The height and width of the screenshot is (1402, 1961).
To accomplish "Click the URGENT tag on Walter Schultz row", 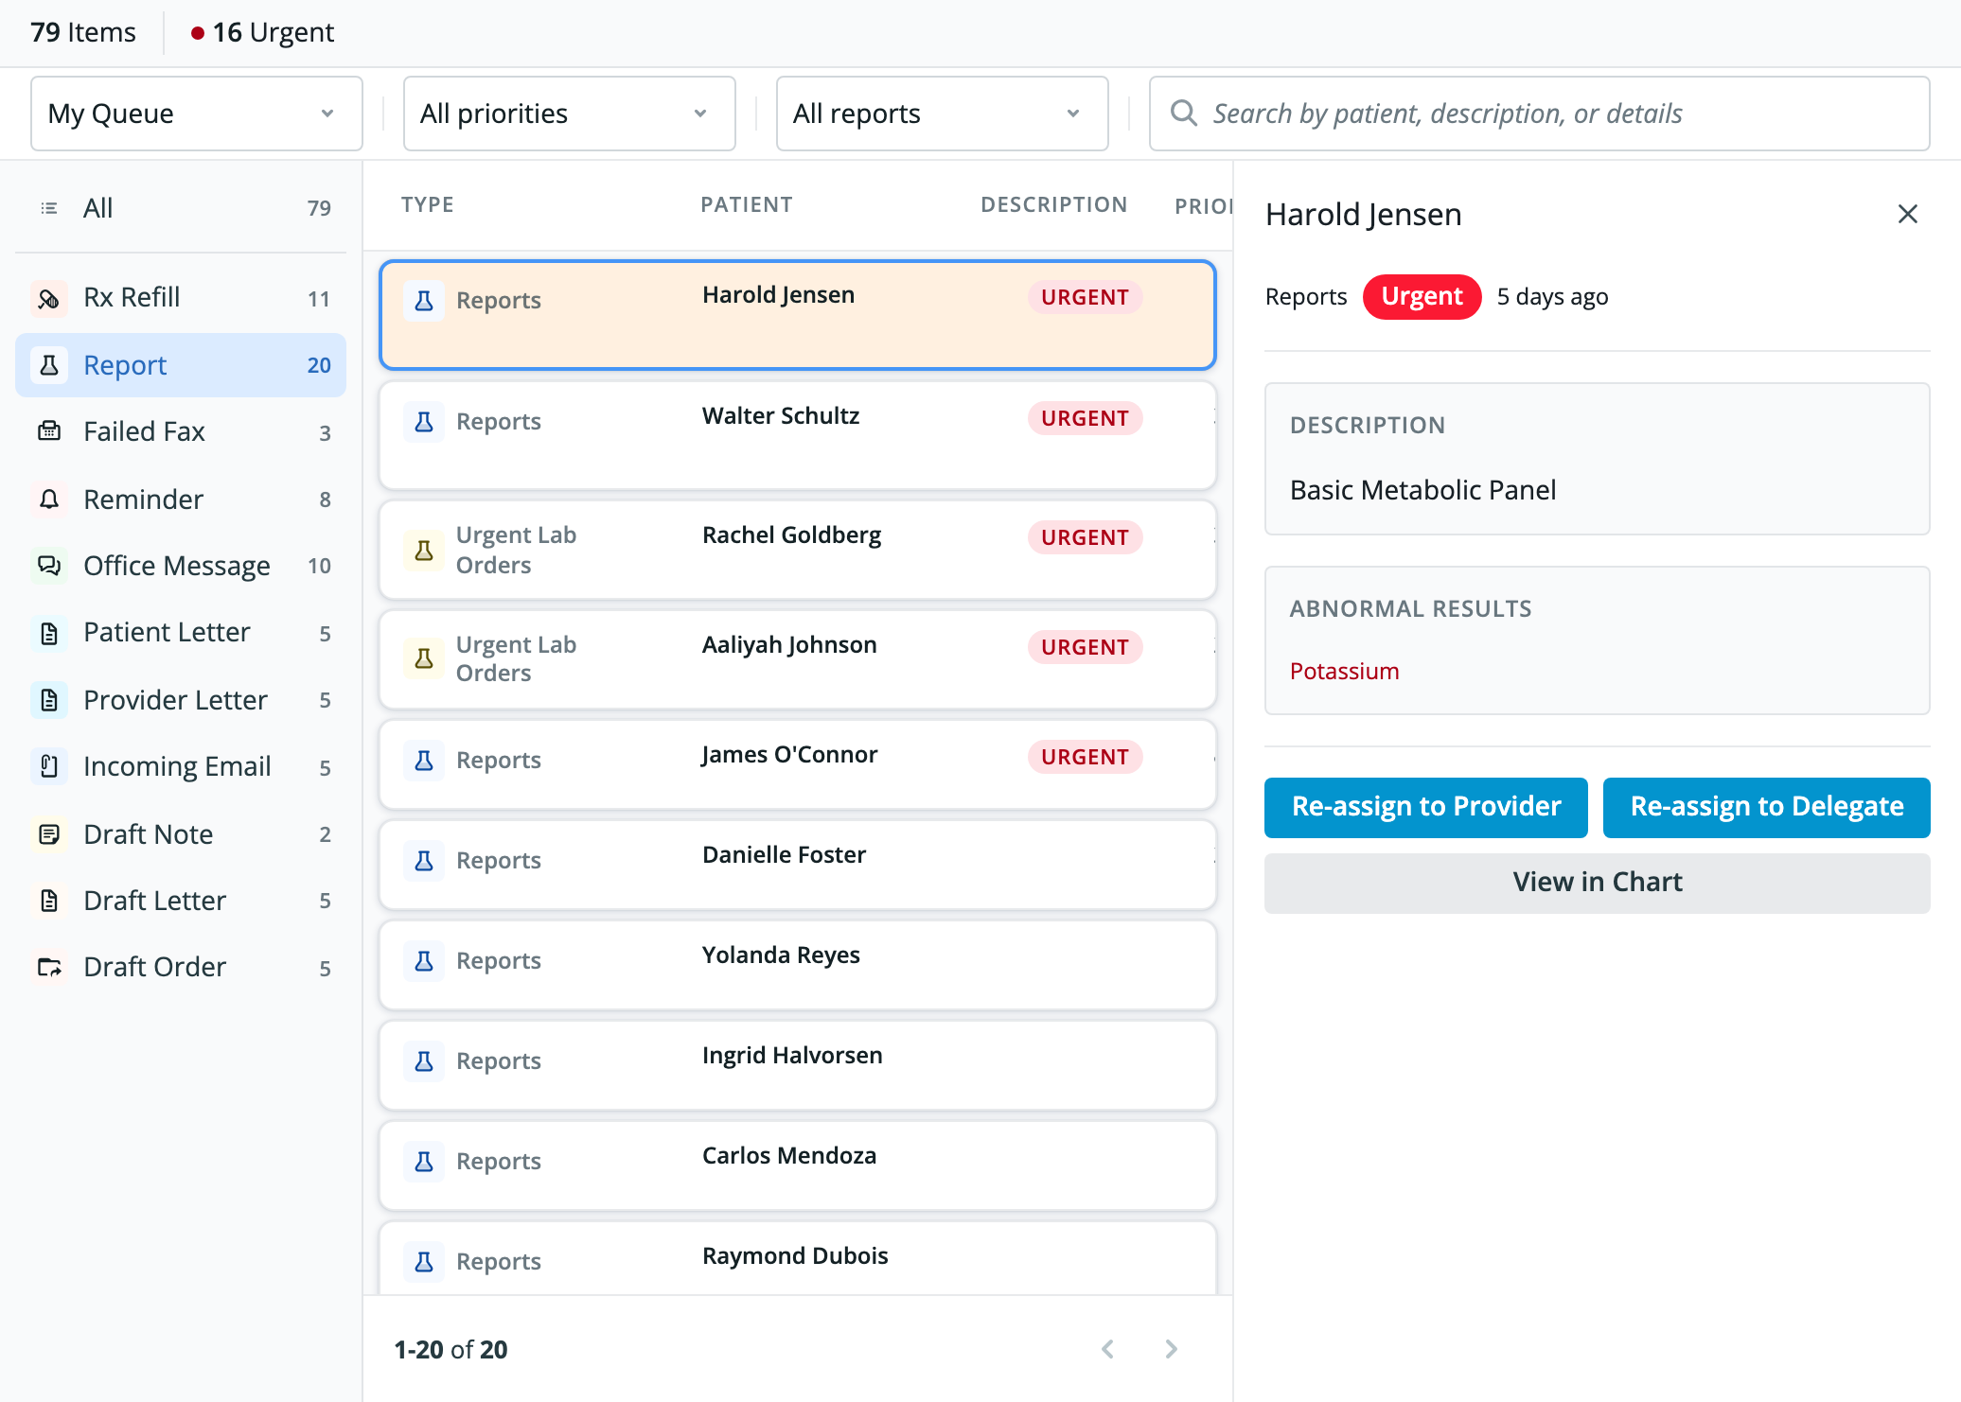I will pyautogui.click(x=1085, y=418).
